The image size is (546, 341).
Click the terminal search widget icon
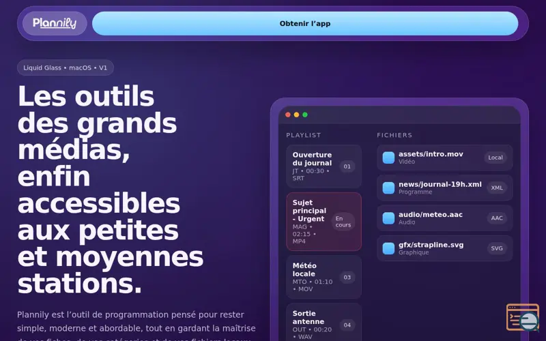[523, 317]
